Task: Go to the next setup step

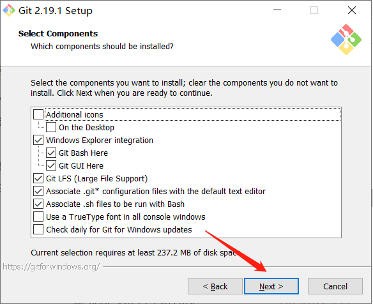Action: [x=271, y=286]
